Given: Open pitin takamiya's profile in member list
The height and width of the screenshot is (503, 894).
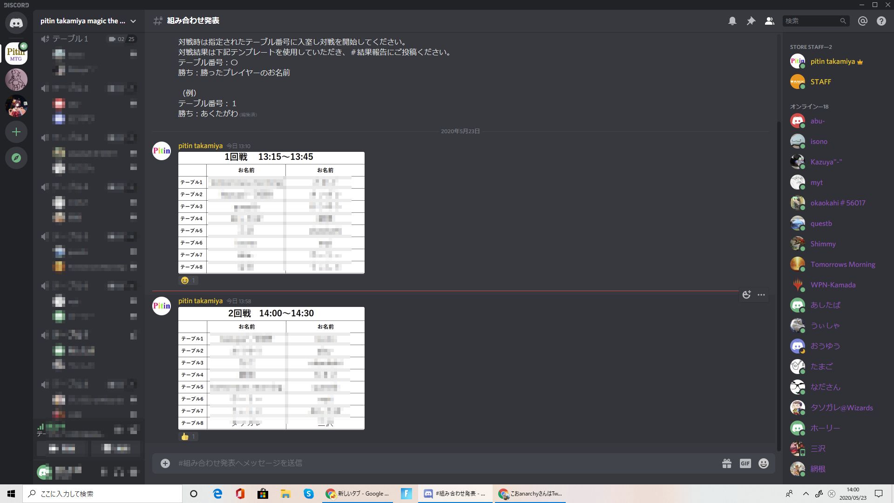Looking at the screenshot, I should coord(833,61).
